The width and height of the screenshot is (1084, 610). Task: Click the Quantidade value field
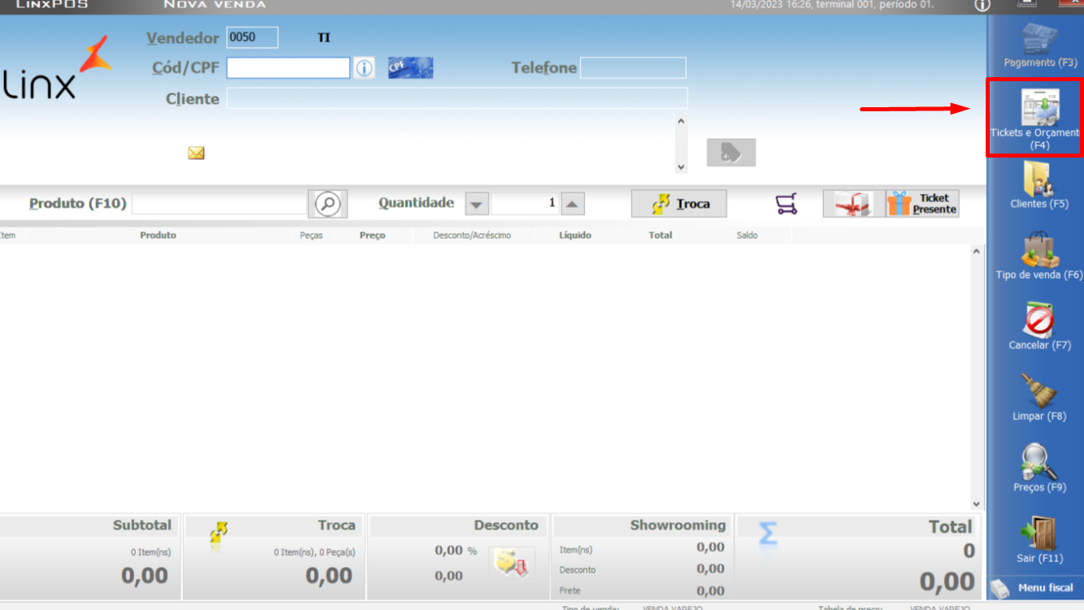pos(525,204)
